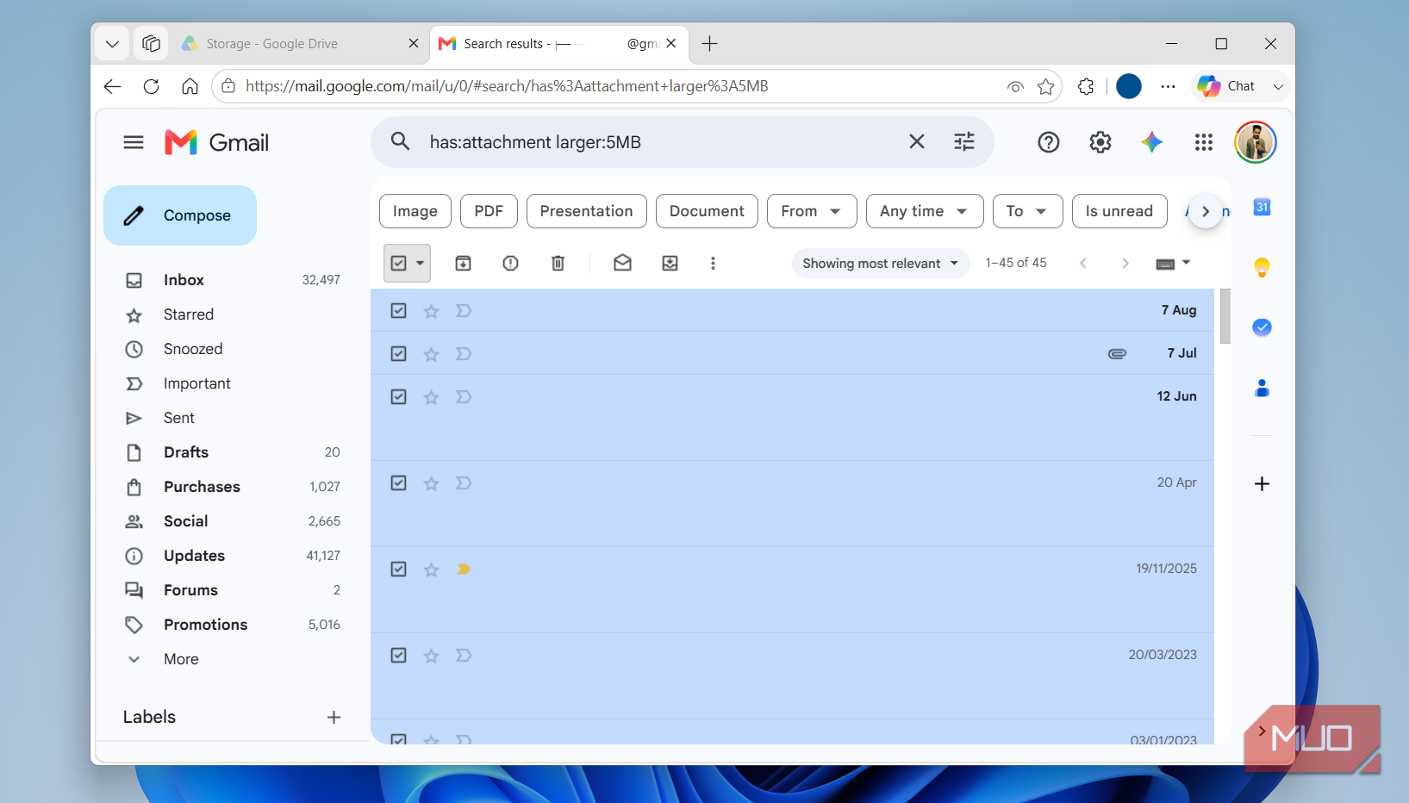Expand the Copilot Chat dropdown arrow
Image resolution: width=1409 pixels, height=803 pixels.
point(1279,86)
